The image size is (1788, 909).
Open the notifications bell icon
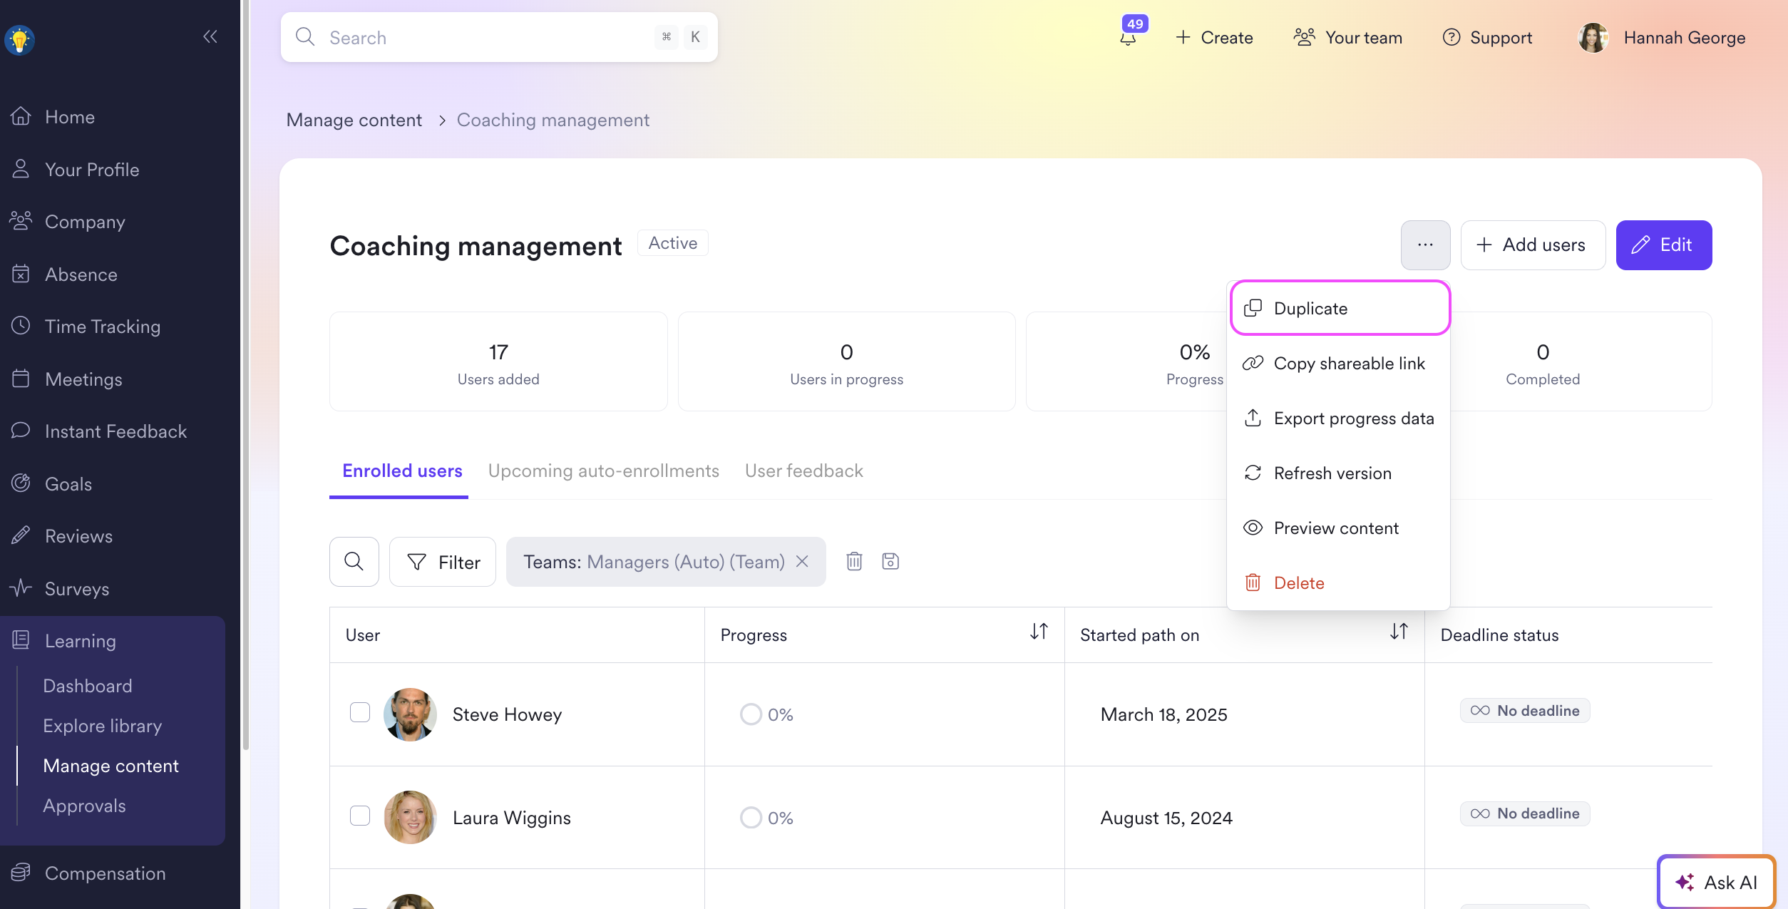click(1128, 37)
